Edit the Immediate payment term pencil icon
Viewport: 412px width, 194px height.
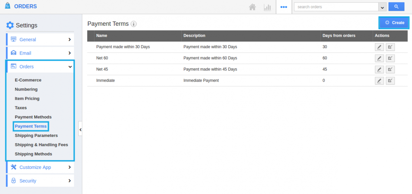[379, 81]
